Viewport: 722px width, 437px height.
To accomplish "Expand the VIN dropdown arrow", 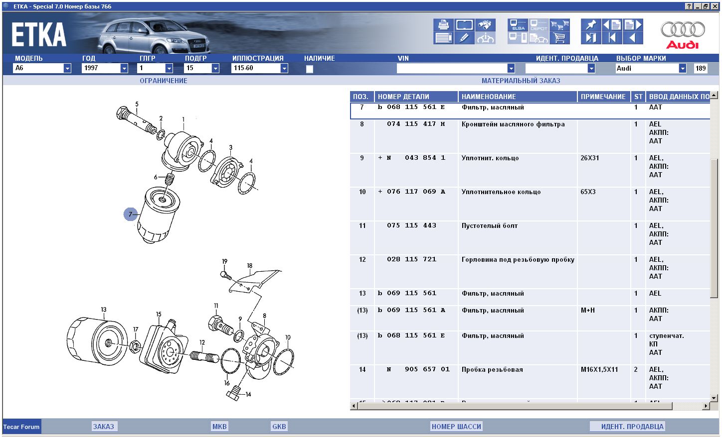I will pyautogui.click(x=511, y=68).
